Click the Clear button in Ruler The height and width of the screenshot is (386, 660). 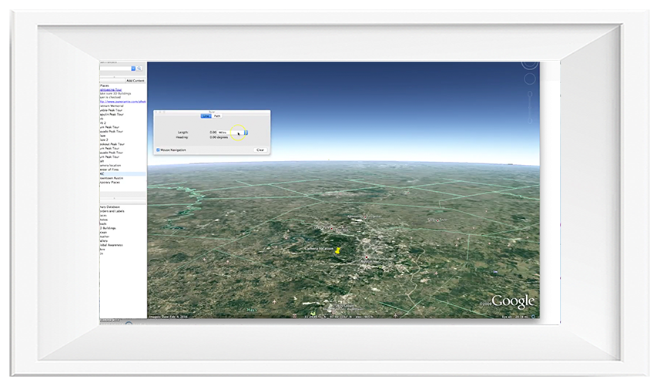(x=260, y=149)
